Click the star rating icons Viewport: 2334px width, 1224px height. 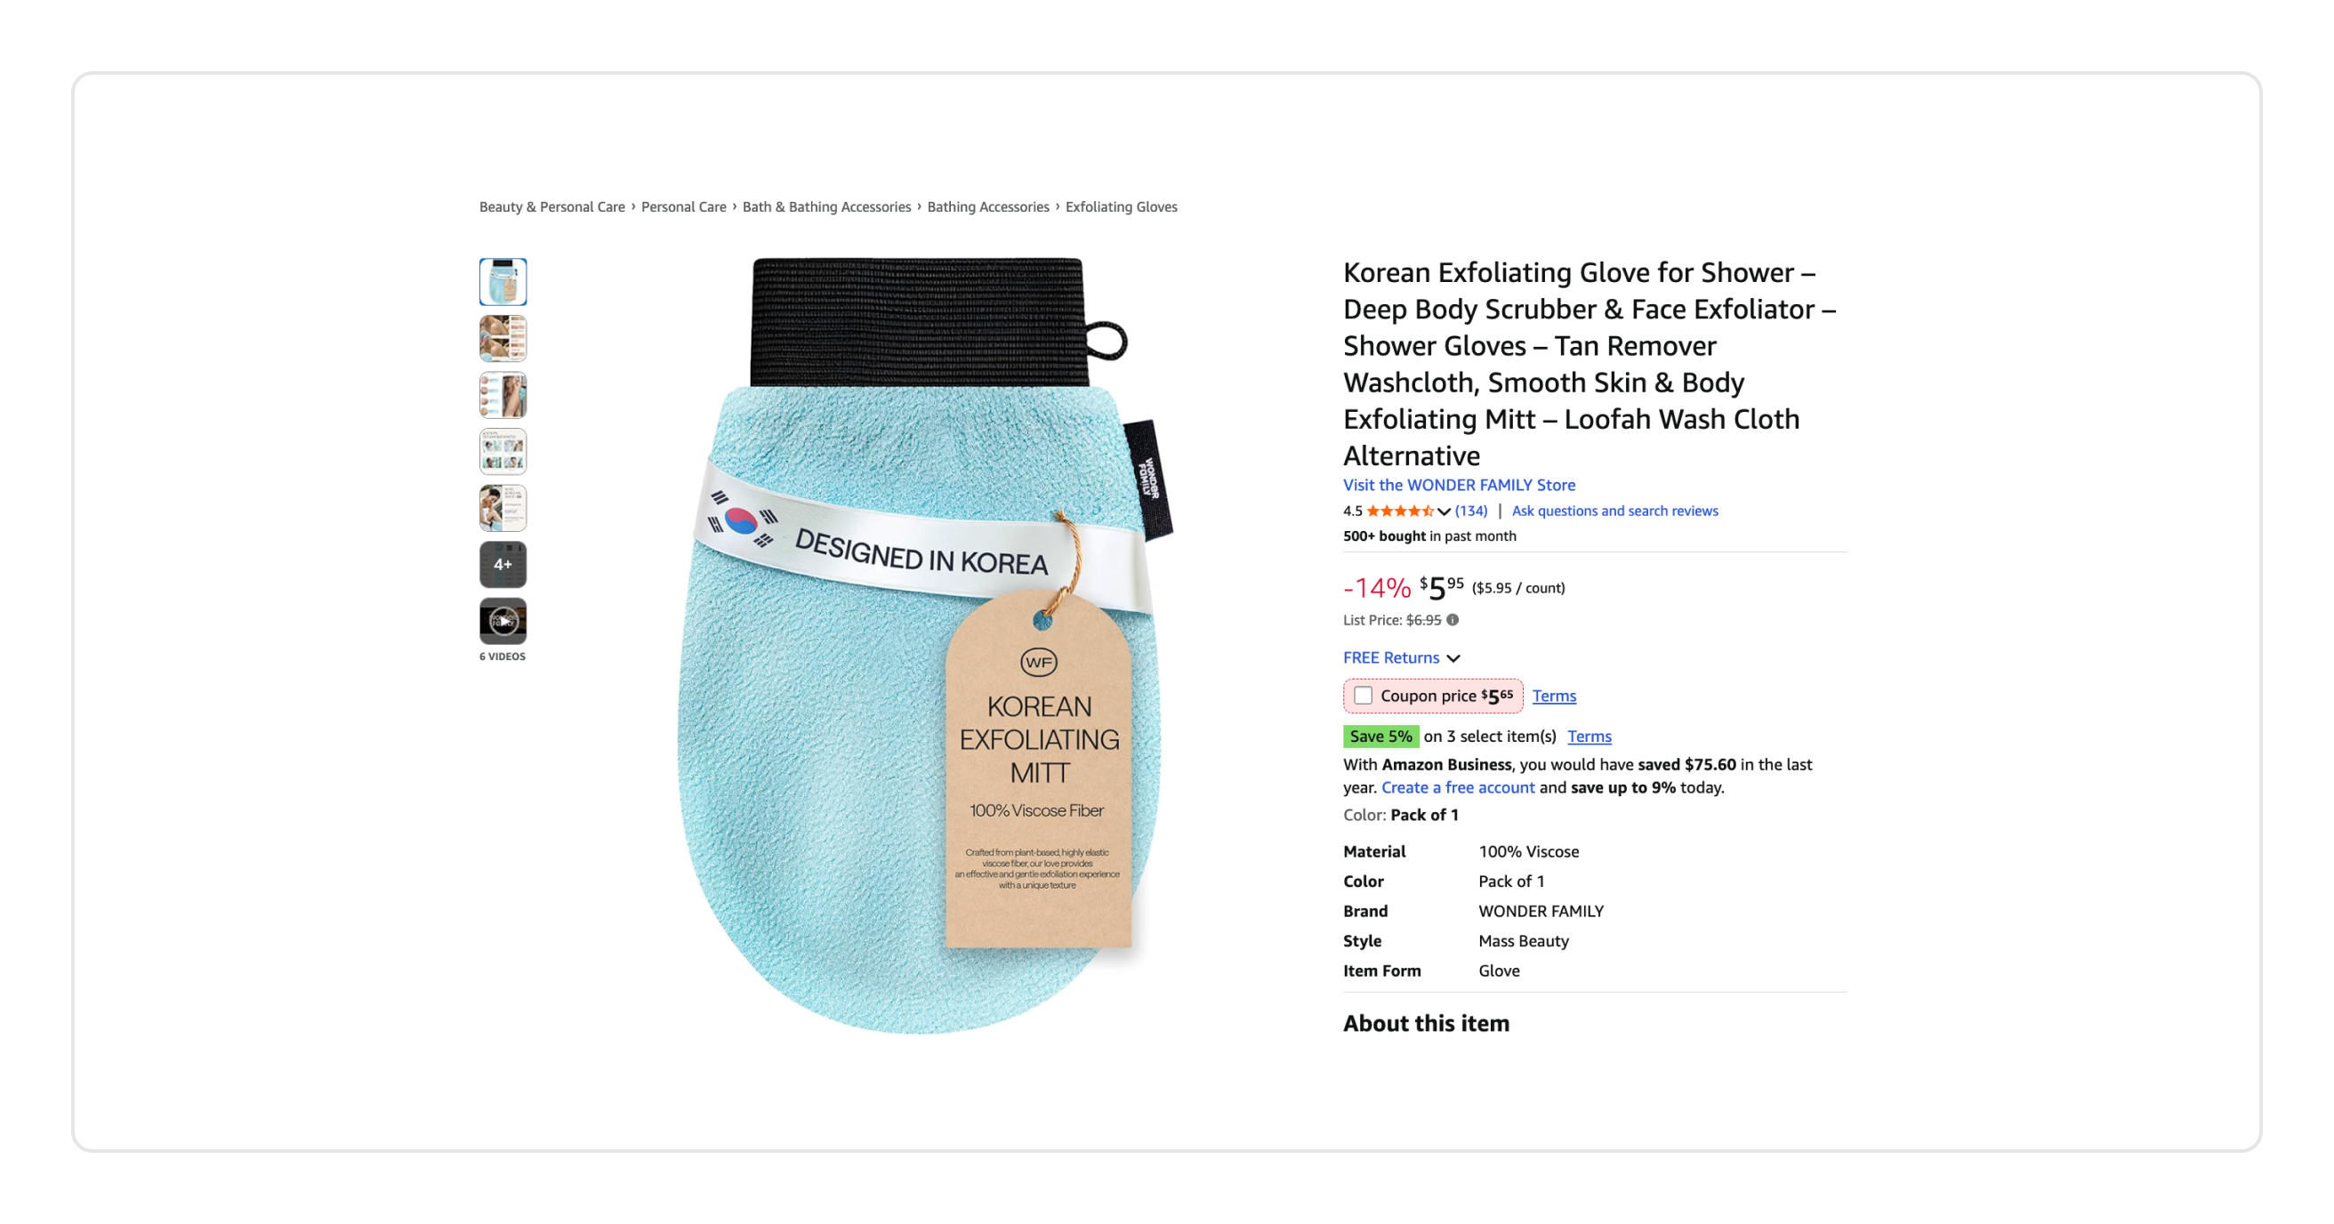[1400, 511]
